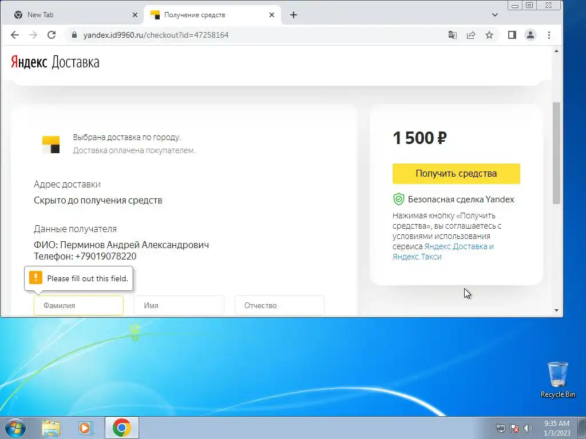Focus the Имя input field
Viewport: 586px width, 439px height.
coord(179,305)
